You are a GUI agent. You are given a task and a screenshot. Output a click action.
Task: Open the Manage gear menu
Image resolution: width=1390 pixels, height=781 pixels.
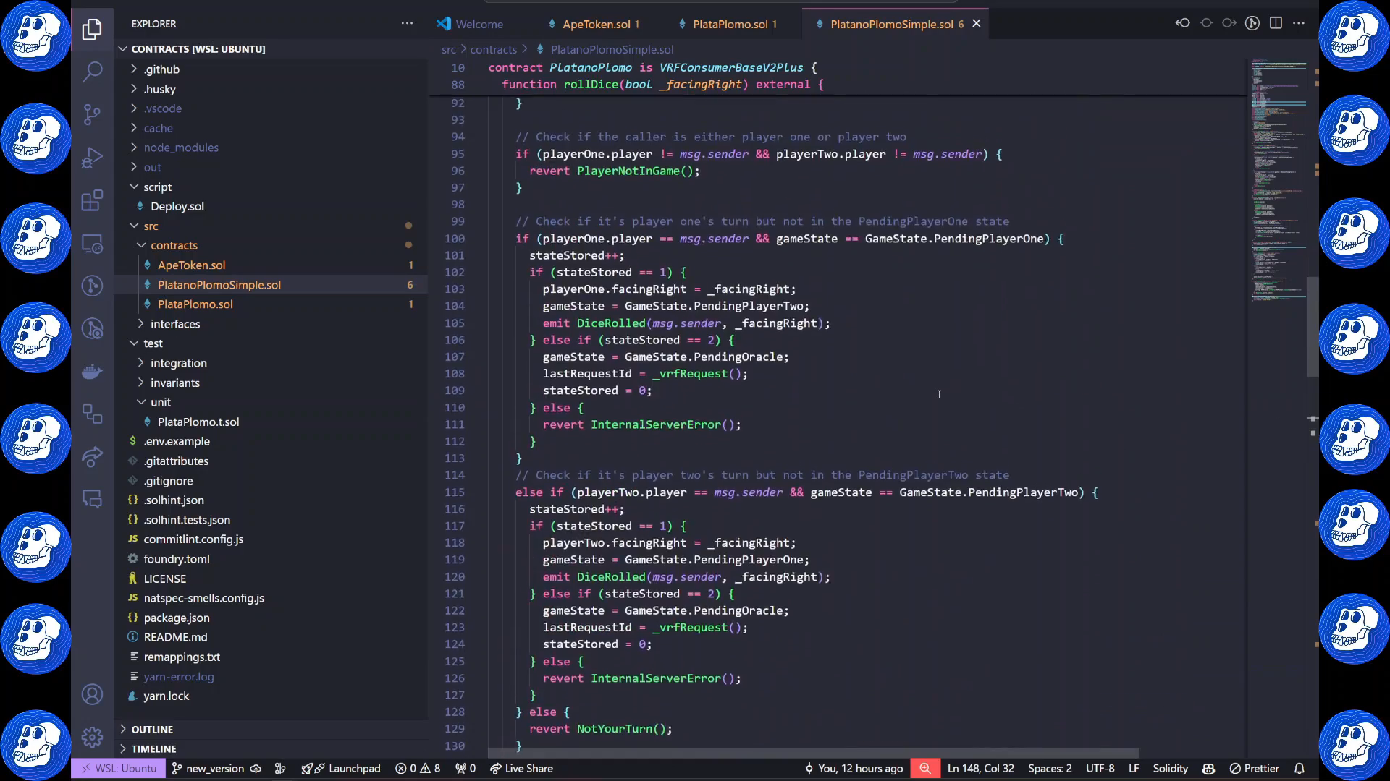(x=92, y=737)
